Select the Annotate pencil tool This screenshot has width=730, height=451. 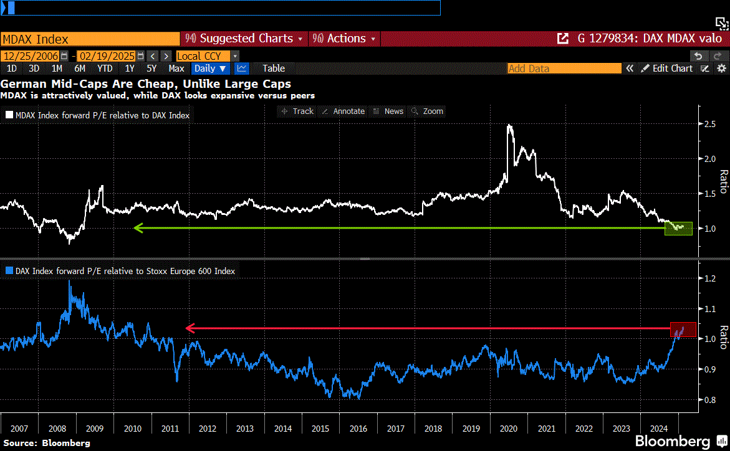(343, 112)
